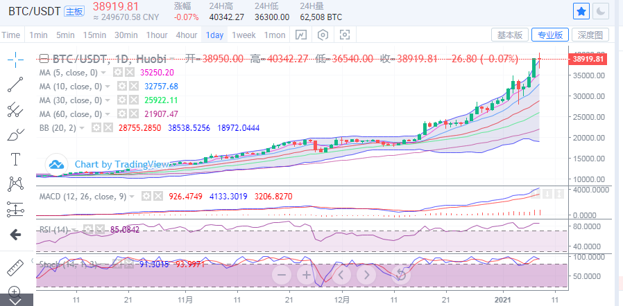Switch to 基本版 basic view
Viewport: 623px width, 306px height.
[x=510, y=35]
